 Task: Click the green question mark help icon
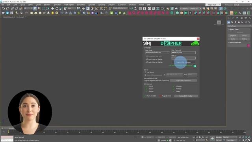point(195,66)
